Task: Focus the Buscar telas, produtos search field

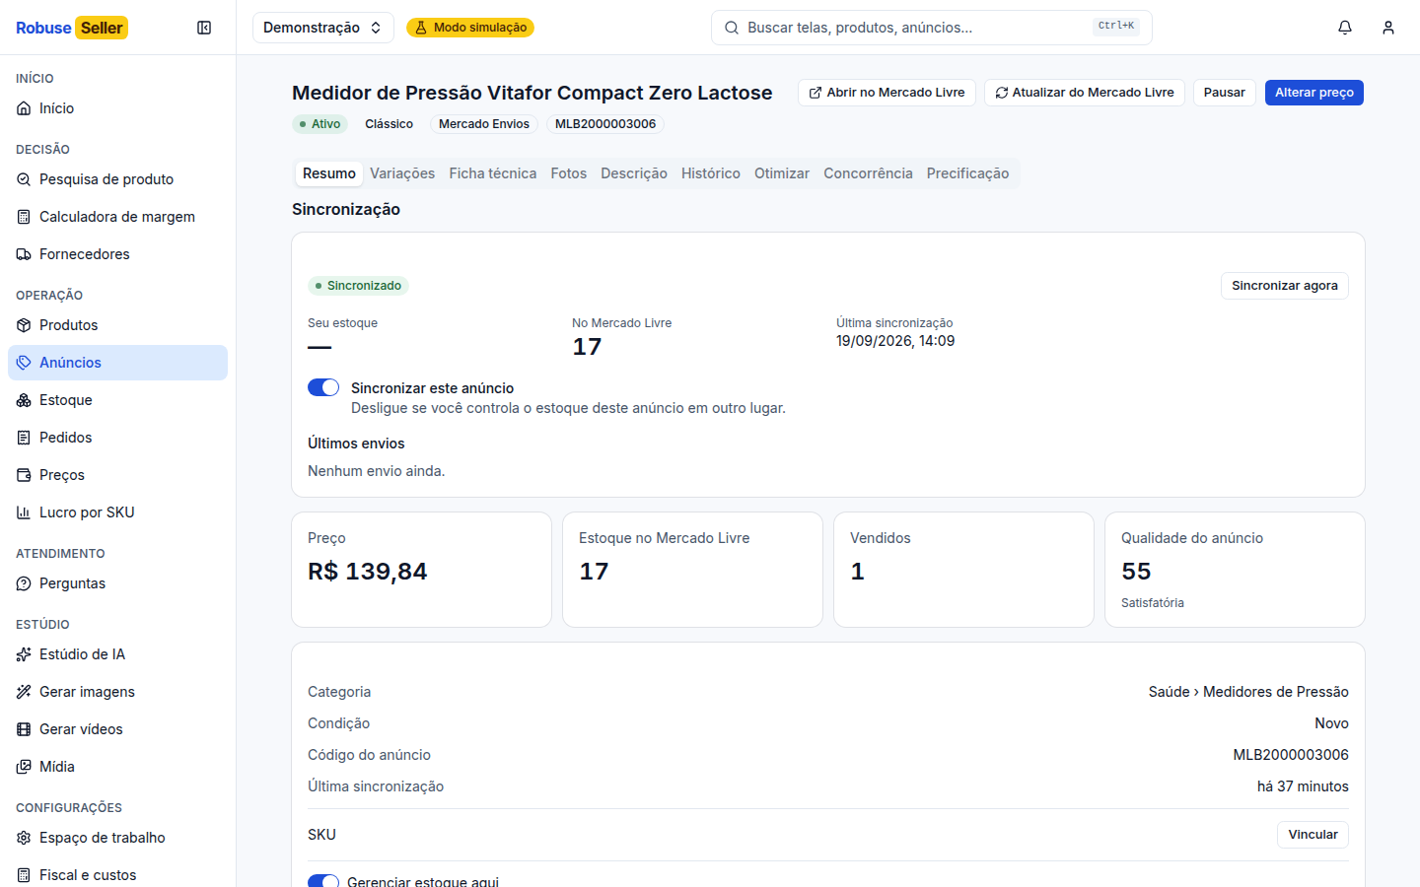Action: [932, 28]
